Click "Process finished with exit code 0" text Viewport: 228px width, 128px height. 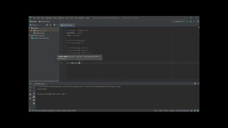52,94
